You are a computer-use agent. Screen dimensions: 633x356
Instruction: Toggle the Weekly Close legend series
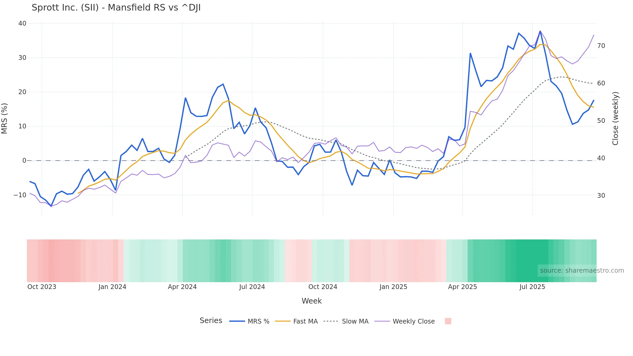click(405, 321)
